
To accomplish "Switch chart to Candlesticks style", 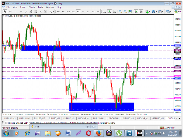I will 110,11.
